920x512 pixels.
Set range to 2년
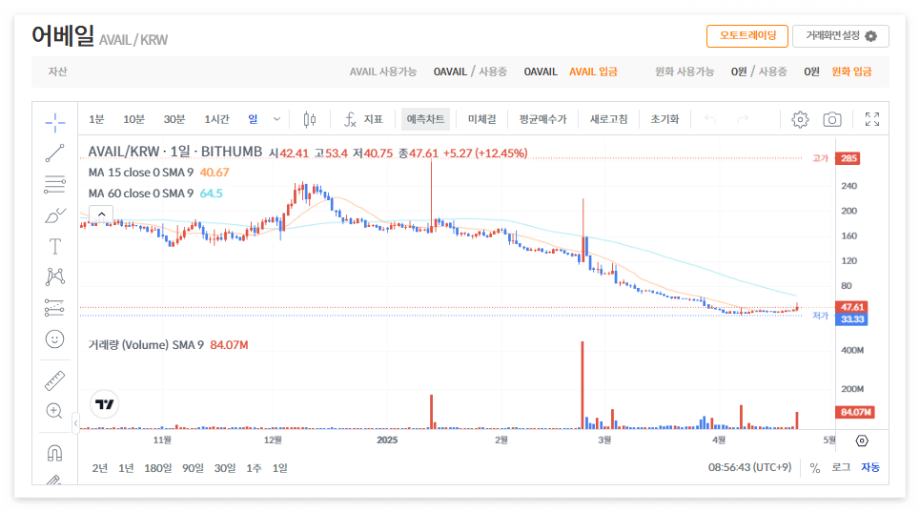pos(100,468)
